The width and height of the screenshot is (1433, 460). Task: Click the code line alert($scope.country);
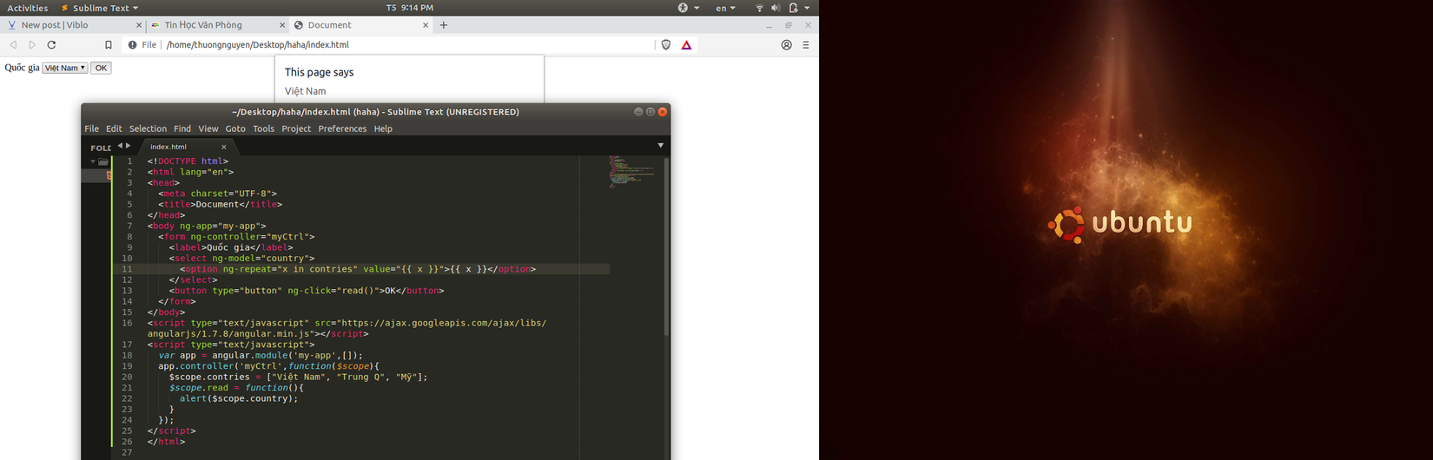pos(239,398)
